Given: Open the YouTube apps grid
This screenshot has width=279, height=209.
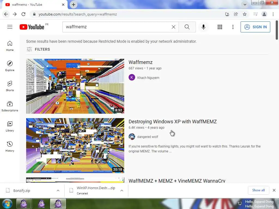Looking at the screenshot, I should pyautogui.click(x=220, y=27).
